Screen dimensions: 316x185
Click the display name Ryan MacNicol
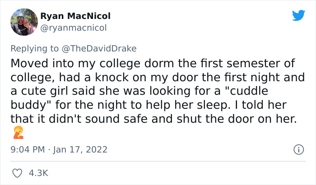75,16
